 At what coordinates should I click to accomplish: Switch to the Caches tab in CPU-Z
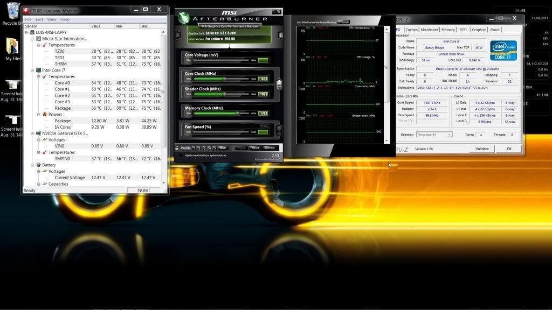pyautogui.click(x=411, y=30)
